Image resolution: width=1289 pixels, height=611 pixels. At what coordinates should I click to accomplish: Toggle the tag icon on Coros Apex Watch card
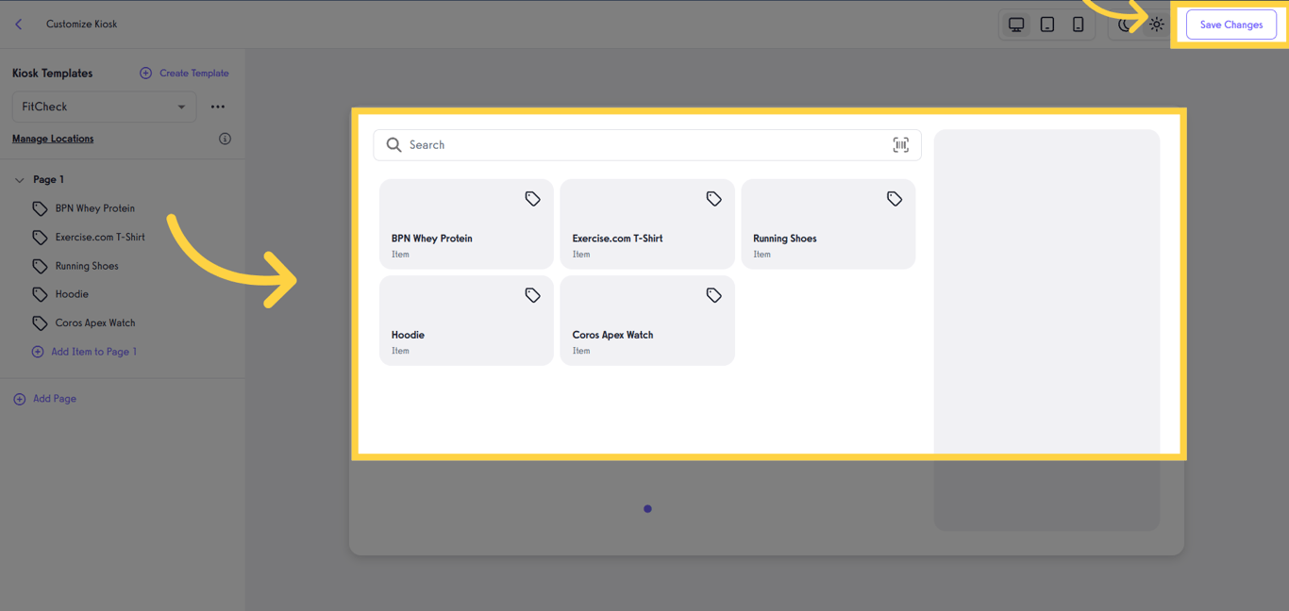click(x=713, y=295)
